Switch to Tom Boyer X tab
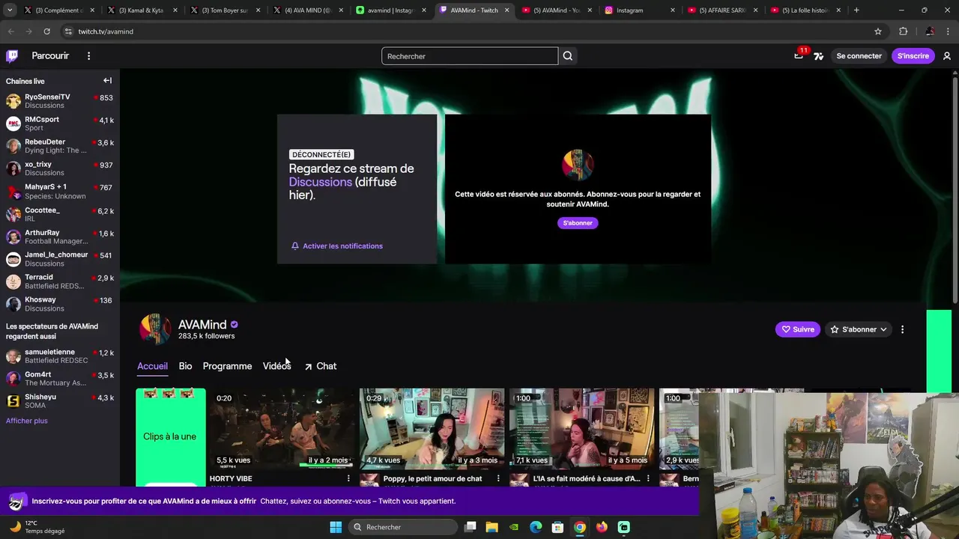Screen dimensions: 959x539 [x=226, y=10]
